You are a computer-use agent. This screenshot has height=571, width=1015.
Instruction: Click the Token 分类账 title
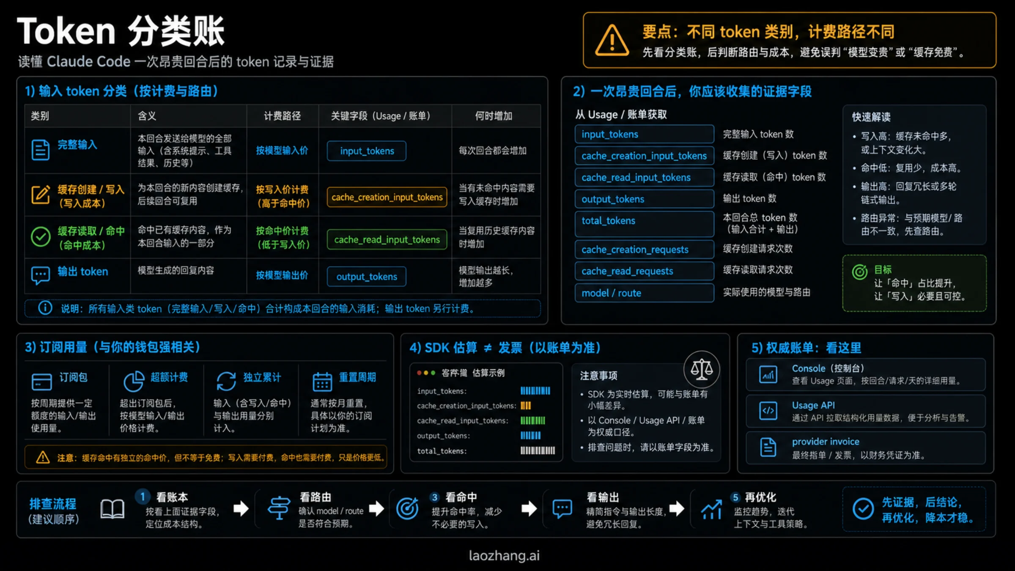(121, 31)
